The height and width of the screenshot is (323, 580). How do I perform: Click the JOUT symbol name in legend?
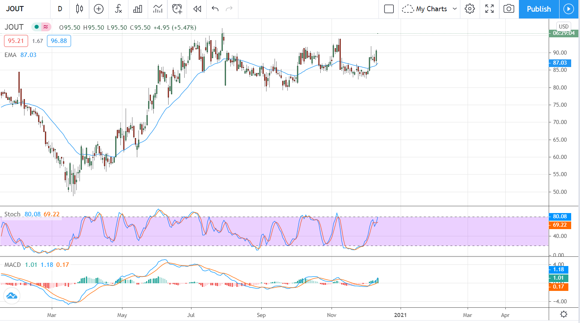(x=14, y=27)
